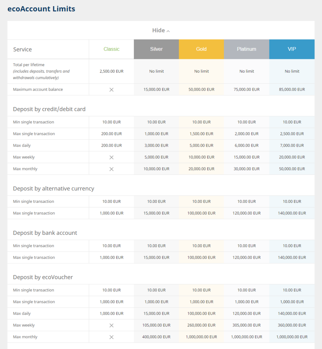
Task: Click the 'Service' column header
Action: point(22,49)
